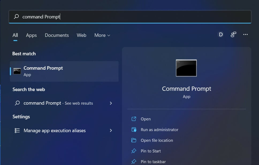
Task: Click magnifier icon beside web search result
Action: (x=17, y=103)
